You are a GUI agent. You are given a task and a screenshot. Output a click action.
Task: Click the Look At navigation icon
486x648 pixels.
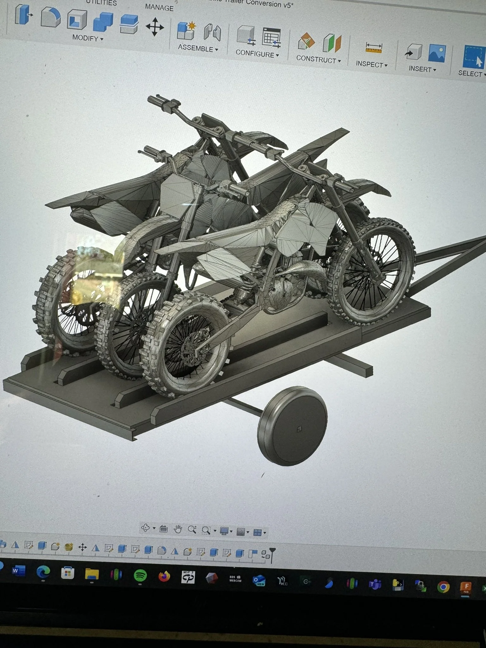(x=163, y=528)
